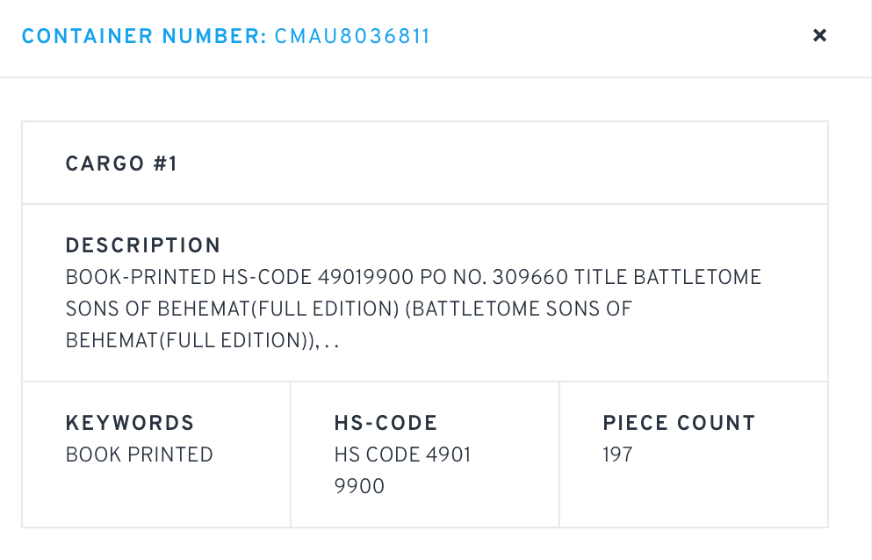Click container number CMAU8036811
Viewport: 872px width, 560px height.
[x=352, y=37]
